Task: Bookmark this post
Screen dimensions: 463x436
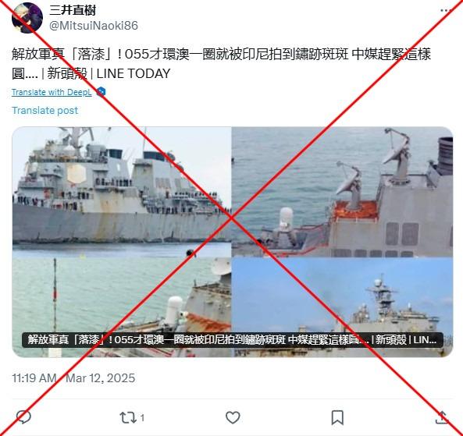Action: tap(337, 417)
